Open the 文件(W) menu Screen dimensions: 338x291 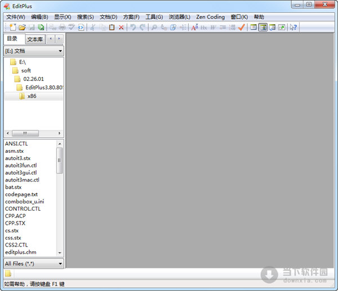click(16, 17)
